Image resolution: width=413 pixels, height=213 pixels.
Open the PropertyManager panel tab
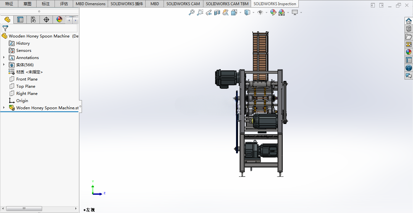(20, 20)
